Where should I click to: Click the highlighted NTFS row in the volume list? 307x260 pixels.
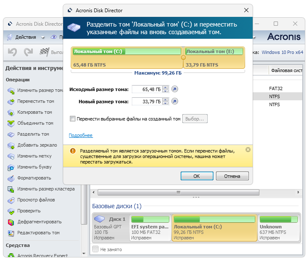(278, 96)
